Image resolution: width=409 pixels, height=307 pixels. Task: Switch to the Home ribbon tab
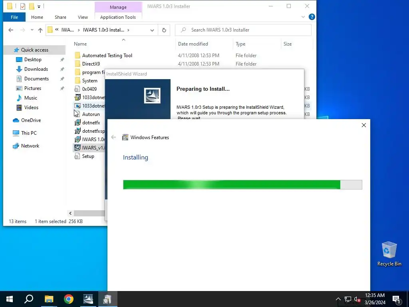tap(37, 17)
